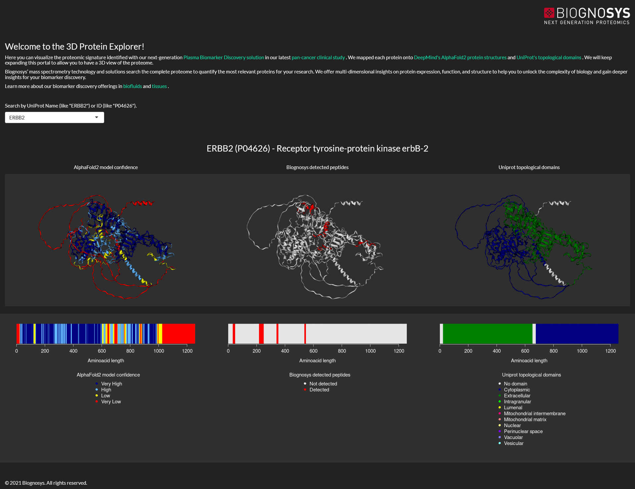This screenshot has height=489, width=635.
Task: Click the detected peptide bar near position 540
Action: 305,334
